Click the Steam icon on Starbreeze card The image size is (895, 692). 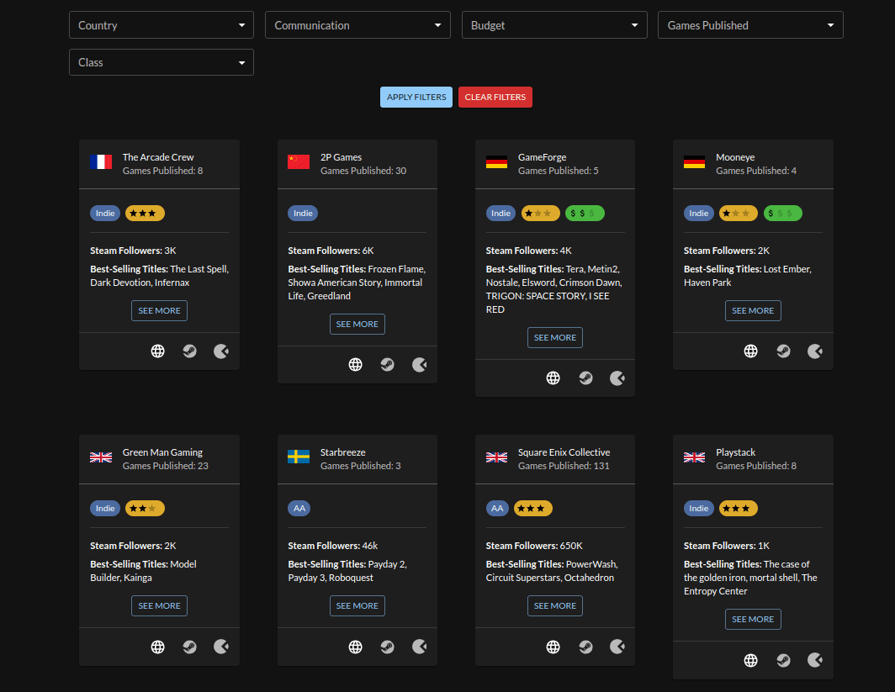388,647
